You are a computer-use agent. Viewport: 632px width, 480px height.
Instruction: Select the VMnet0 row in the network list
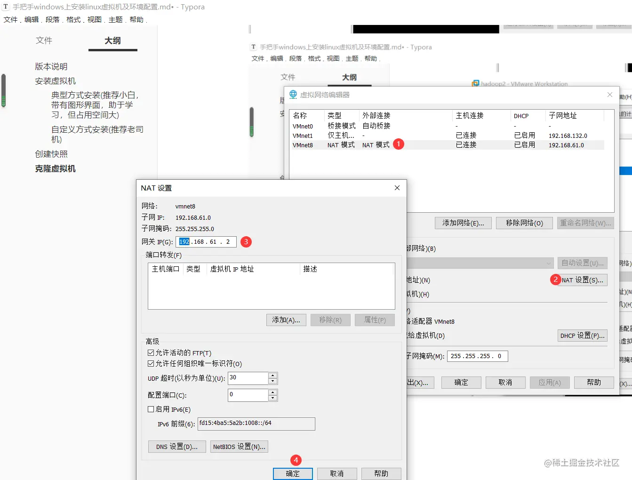click(x=447, y=126)
